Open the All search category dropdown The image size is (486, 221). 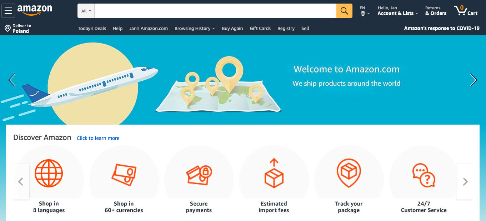tap(86, 11)
